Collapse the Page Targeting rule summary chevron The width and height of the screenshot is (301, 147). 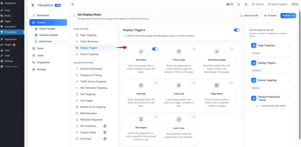click(289, 46)
